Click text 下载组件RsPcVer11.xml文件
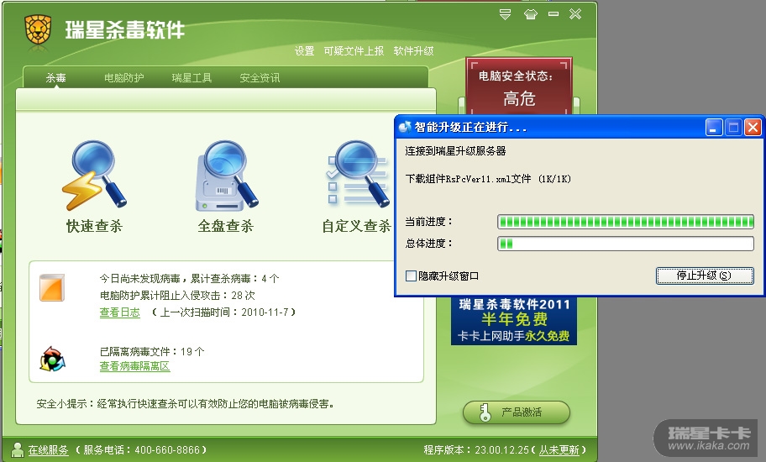The image size is (766, 462). tap(468, 179)
